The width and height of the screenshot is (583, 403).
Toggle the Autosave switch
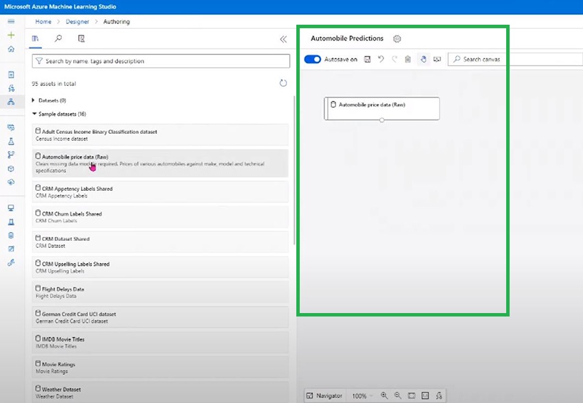pyautogui.click(x=312, y=59)
